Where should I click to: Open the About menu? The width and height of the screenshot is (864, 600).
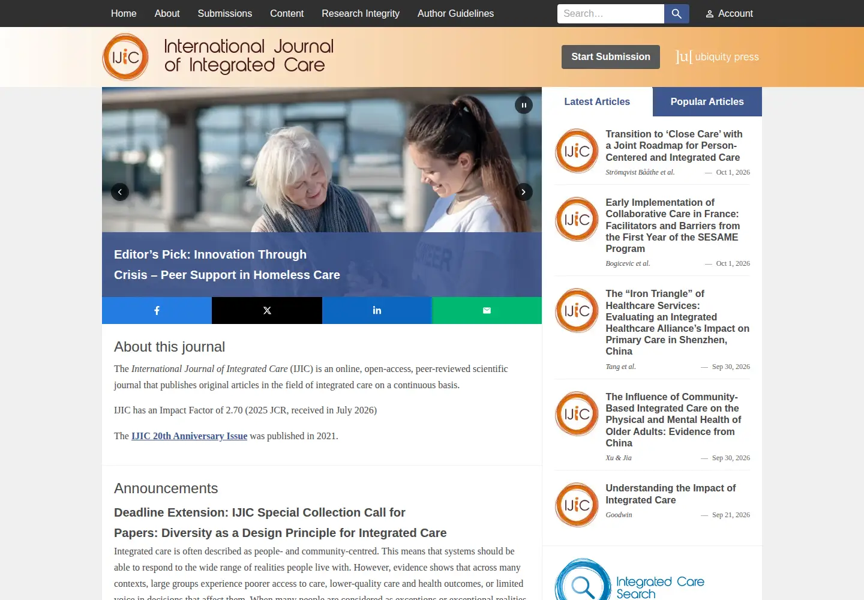(x=167, y=13)
